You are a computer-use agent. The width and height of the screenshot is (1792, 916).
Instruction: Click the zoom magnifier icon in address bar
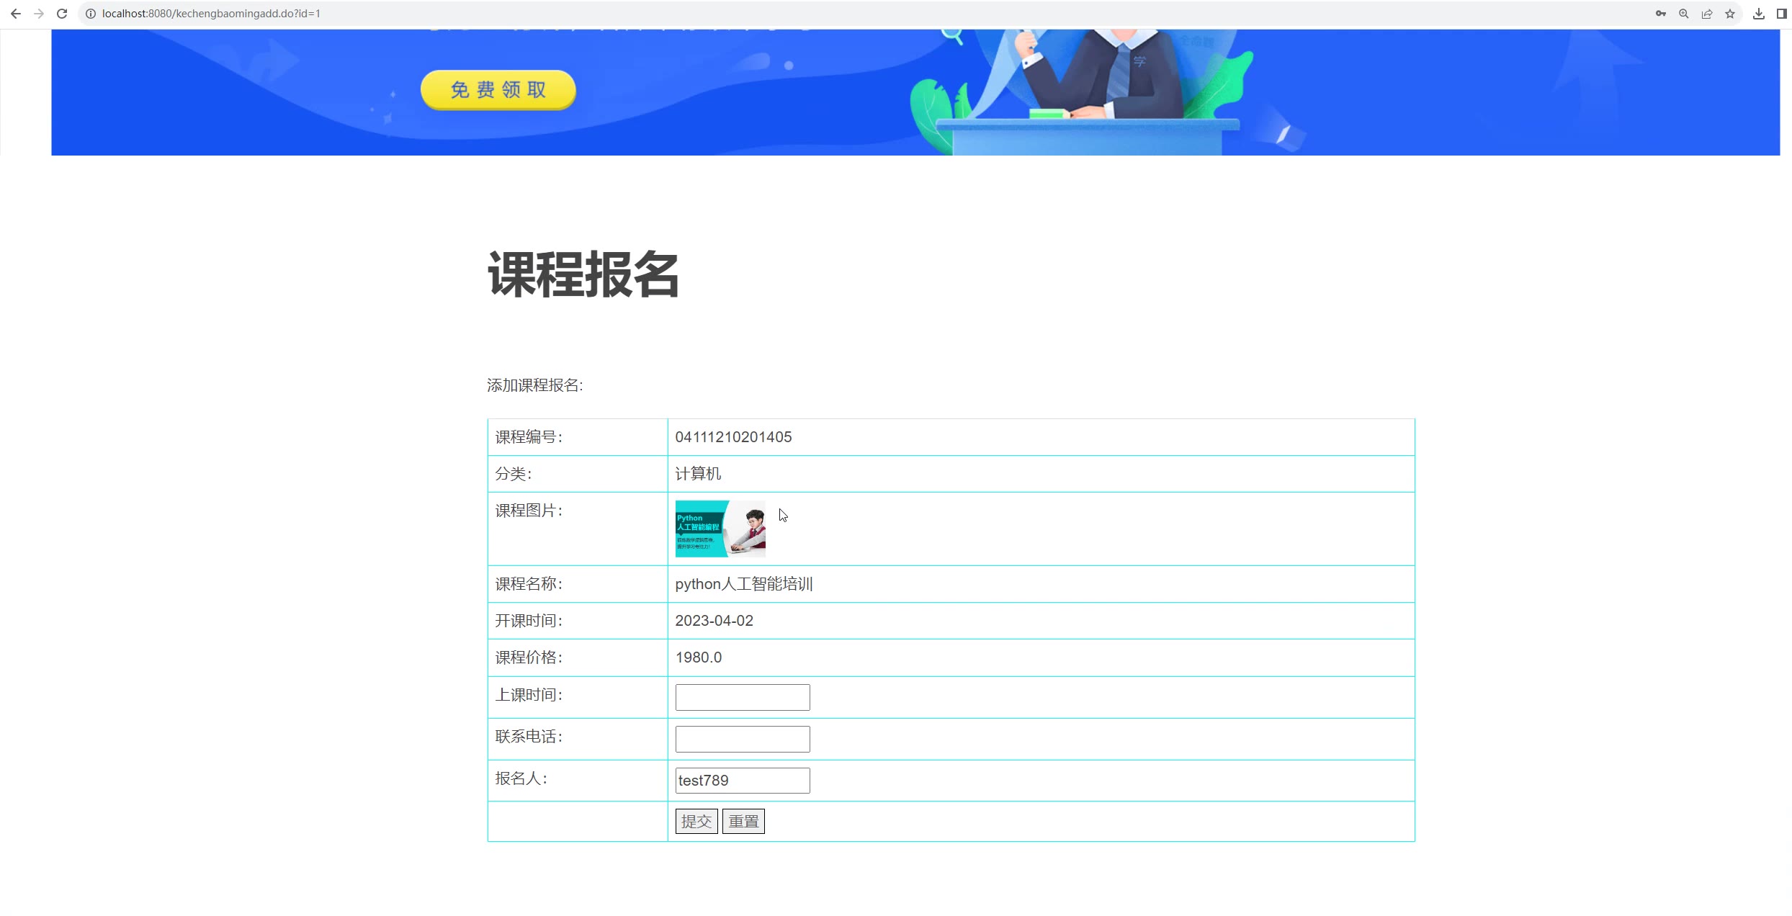(1683, 14)
